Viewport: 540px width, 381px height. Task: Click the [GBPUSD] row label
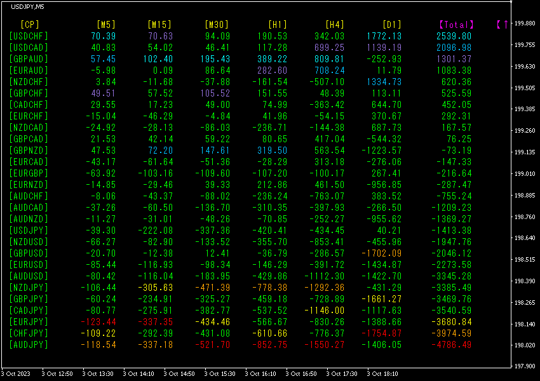(x=29, y=253)
